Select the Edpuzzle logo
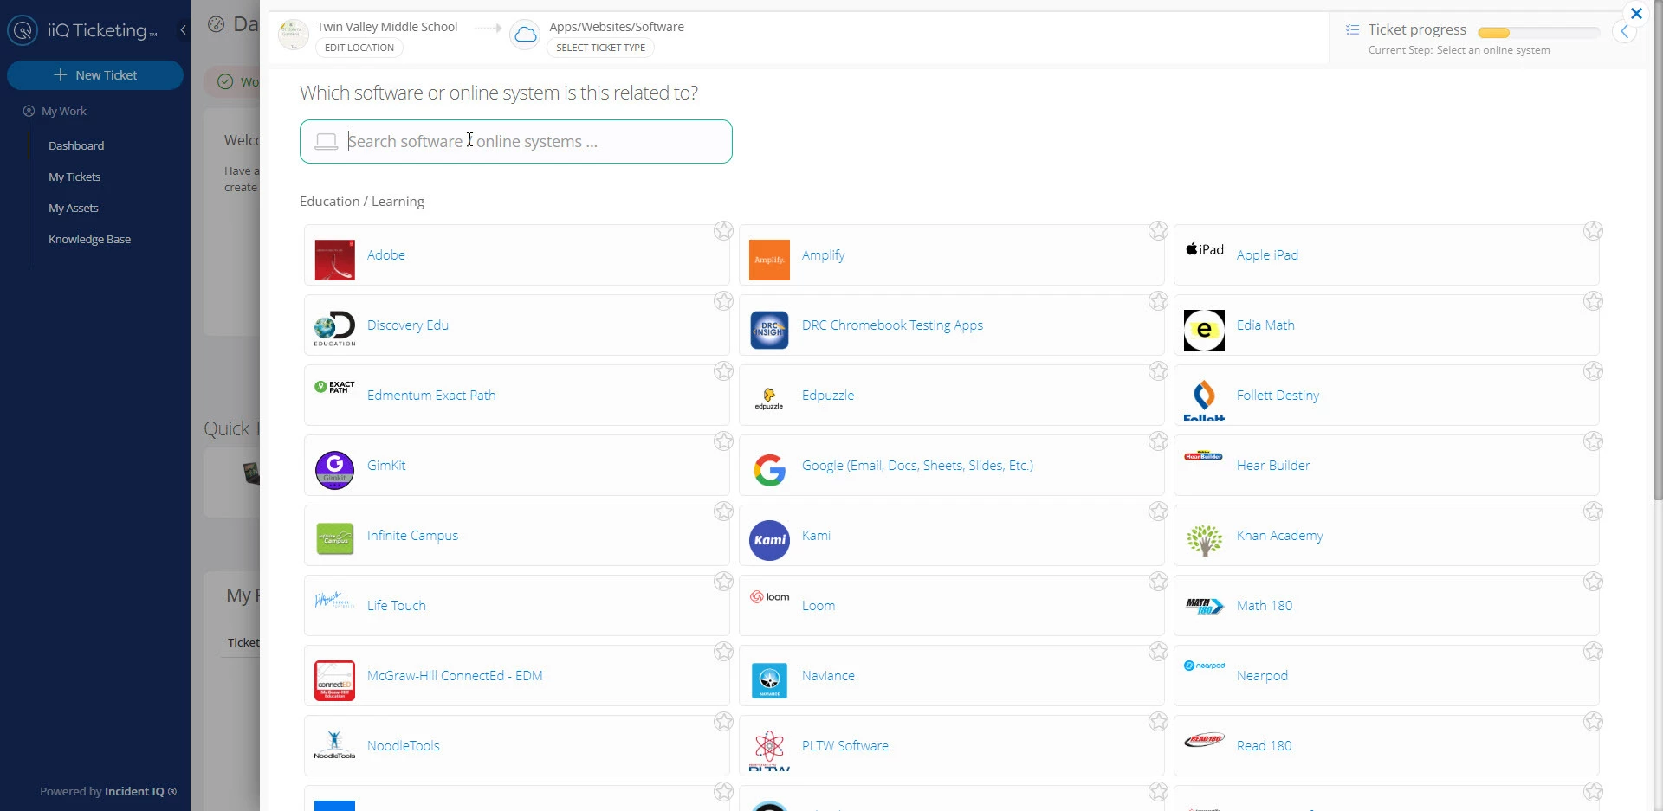Image resolution: width=1663 pixels, height=811 pixels. (769, 398)
